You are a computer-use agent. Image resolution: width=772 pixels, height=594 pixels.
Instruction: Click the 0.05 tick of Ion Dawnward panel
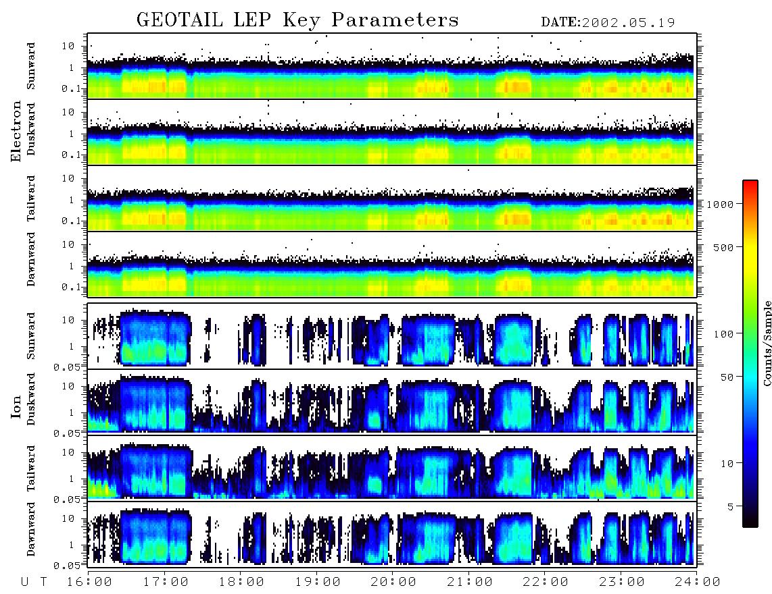[67, 566]
